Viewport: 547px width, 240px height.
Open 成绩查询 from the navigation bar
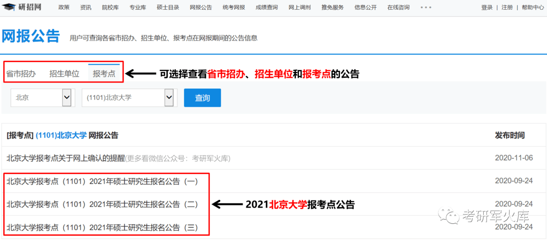pyautogui.click(x=267, y=7)
